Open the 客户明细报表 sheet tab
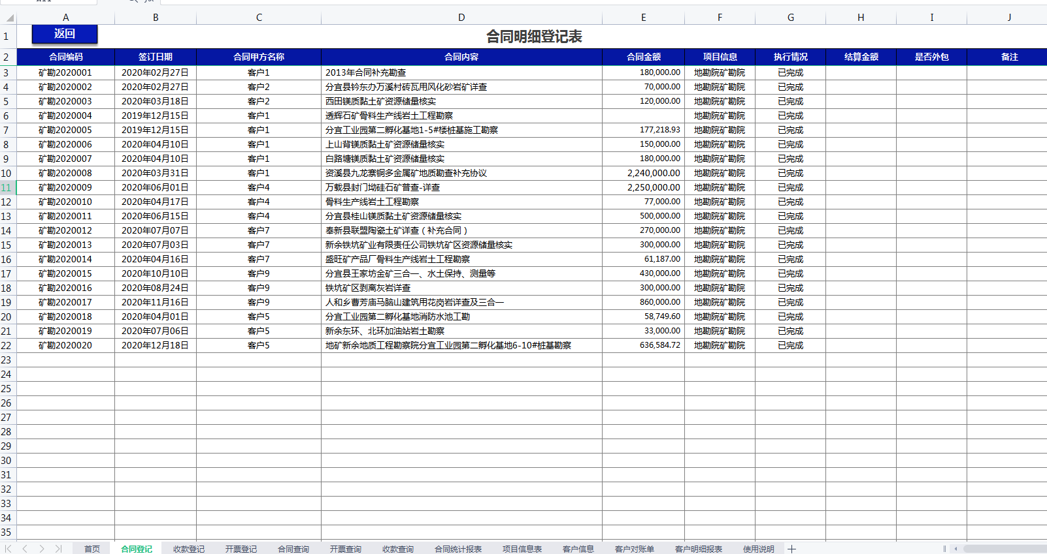Screen dimensions: 1047x554 point(699,549)
